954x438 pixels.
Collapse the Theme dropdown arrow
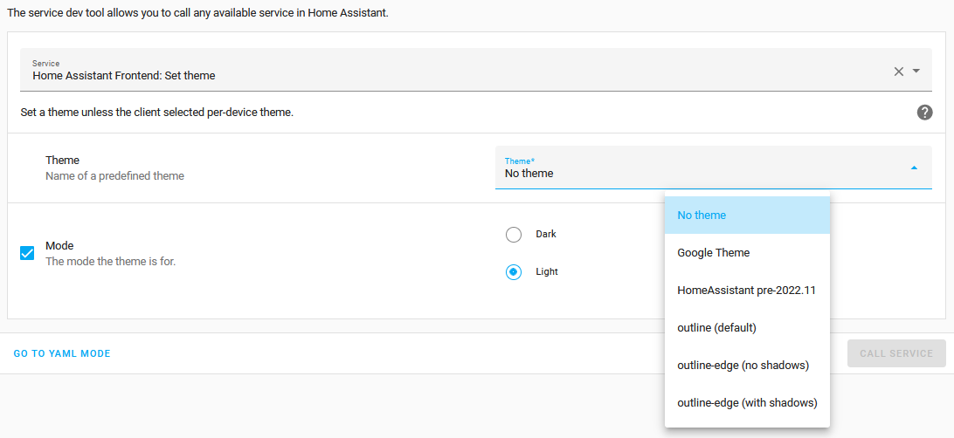click(x=914, y=168)
